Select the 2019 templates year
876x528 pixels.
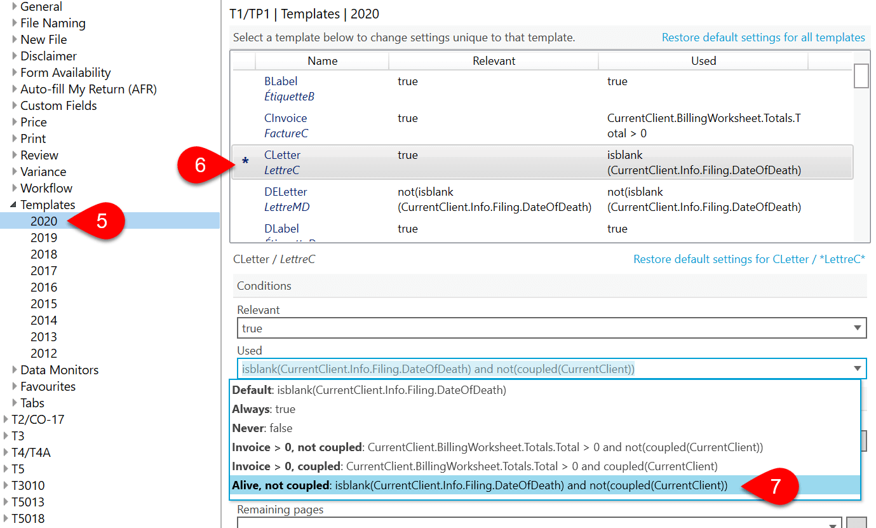click(x=44, y=238)
